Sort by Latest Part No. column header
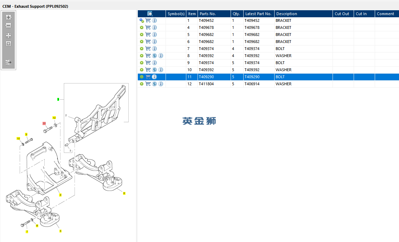399x242 pixels. click(x=259, y=14)
